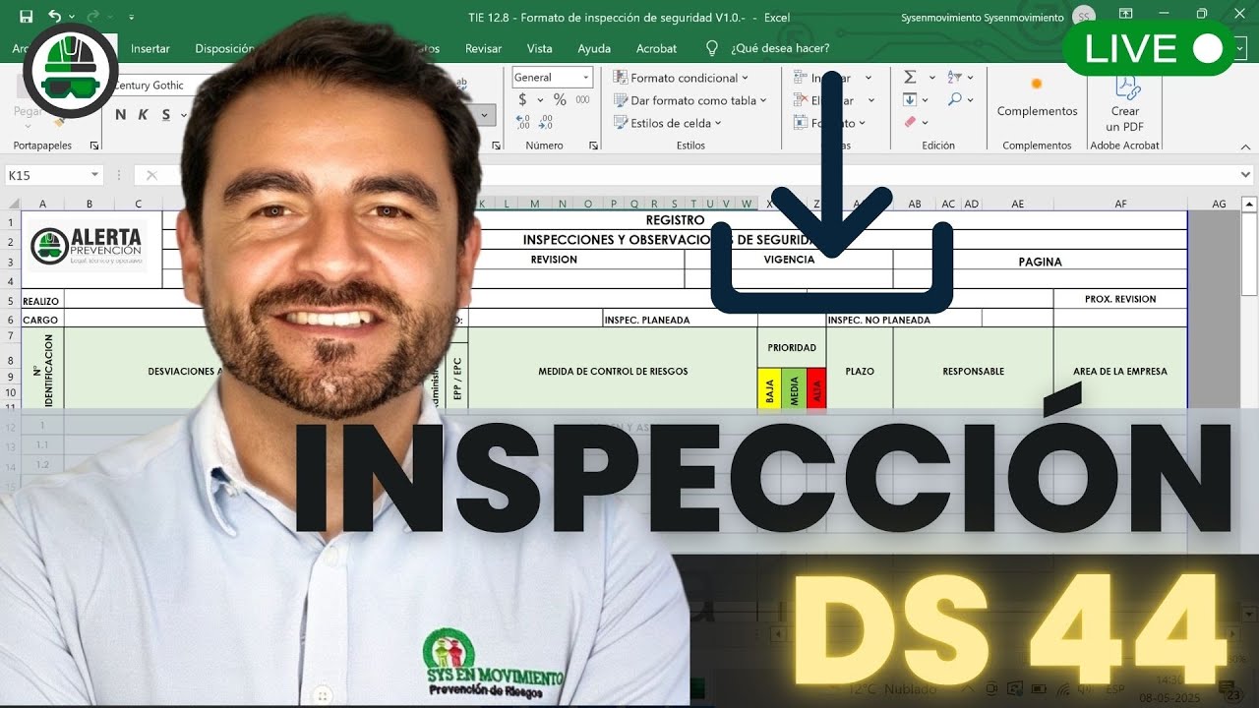Screen dimensions: 1259x708
Task: Select column AG header
Action: 1219,204
